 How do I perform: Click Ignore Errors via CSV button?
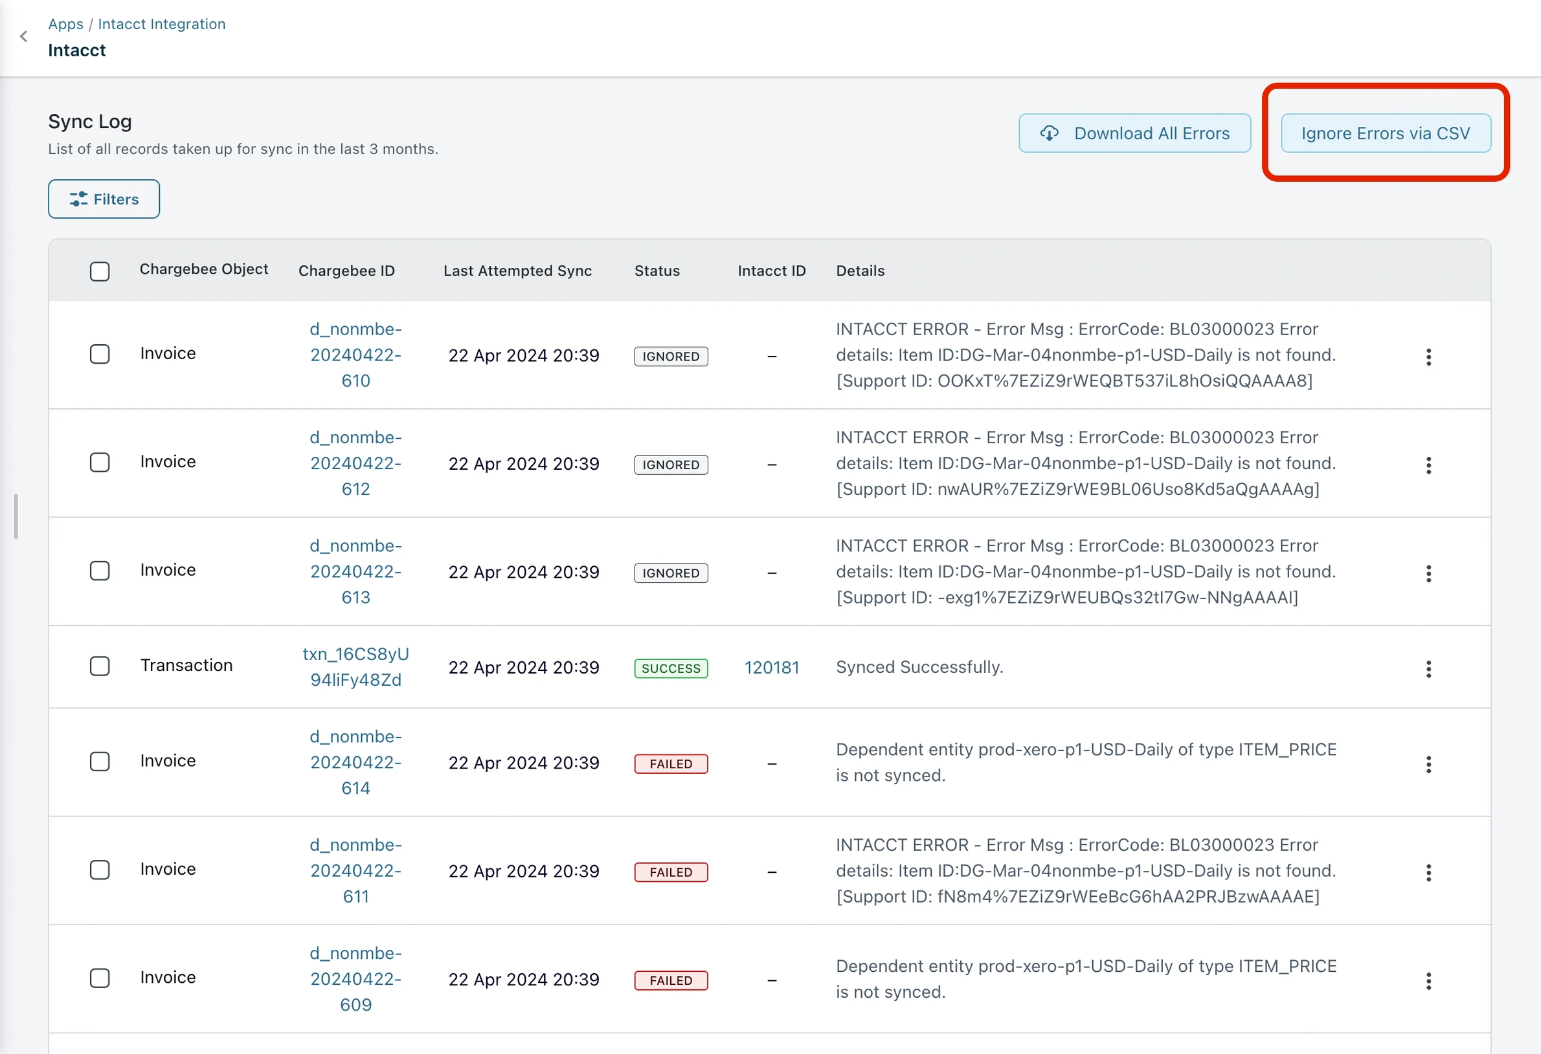pos(1385,133)
